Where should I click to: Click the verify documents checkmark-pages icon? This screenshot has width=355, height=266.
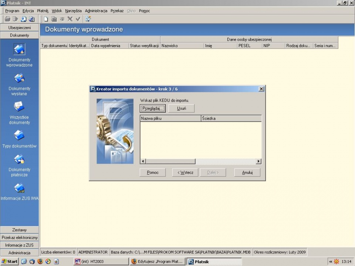(32, 19)
